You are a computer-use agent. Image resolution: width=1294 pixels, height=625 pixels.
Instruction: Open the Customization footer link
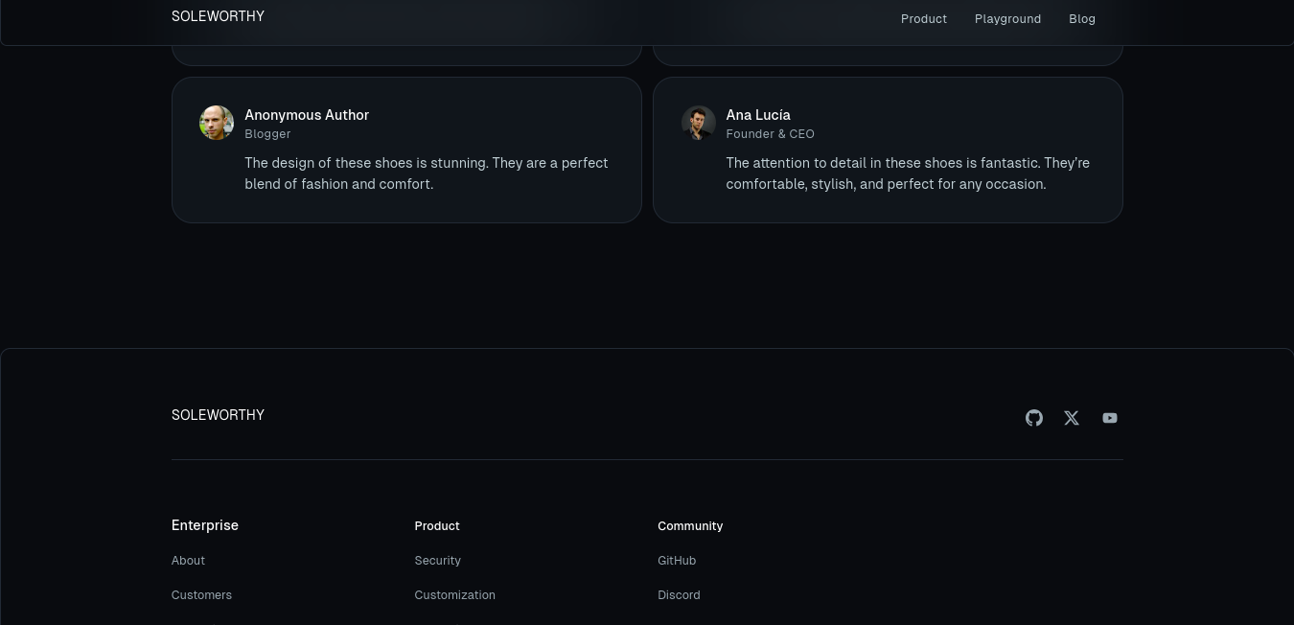(454, 595)
